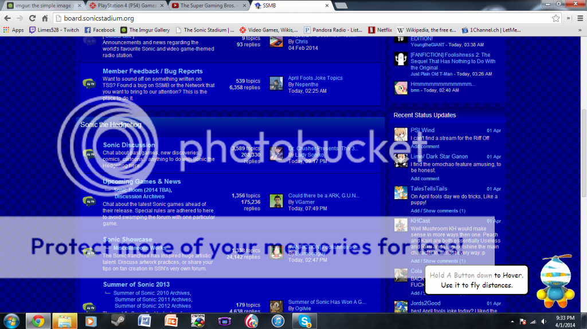Image resolution: width=587 pixels, height=329 pixels.
Task: Show hidden system tray icons
Action: [512, 321]
